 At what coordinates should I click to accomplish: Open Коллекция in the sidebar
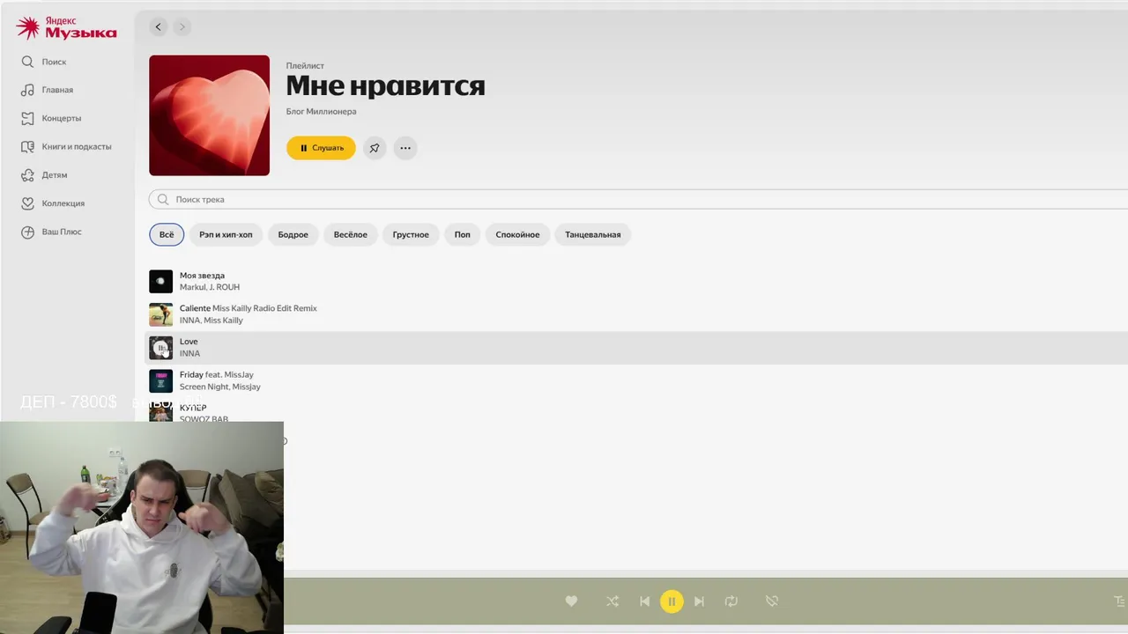tap(63, 203)
